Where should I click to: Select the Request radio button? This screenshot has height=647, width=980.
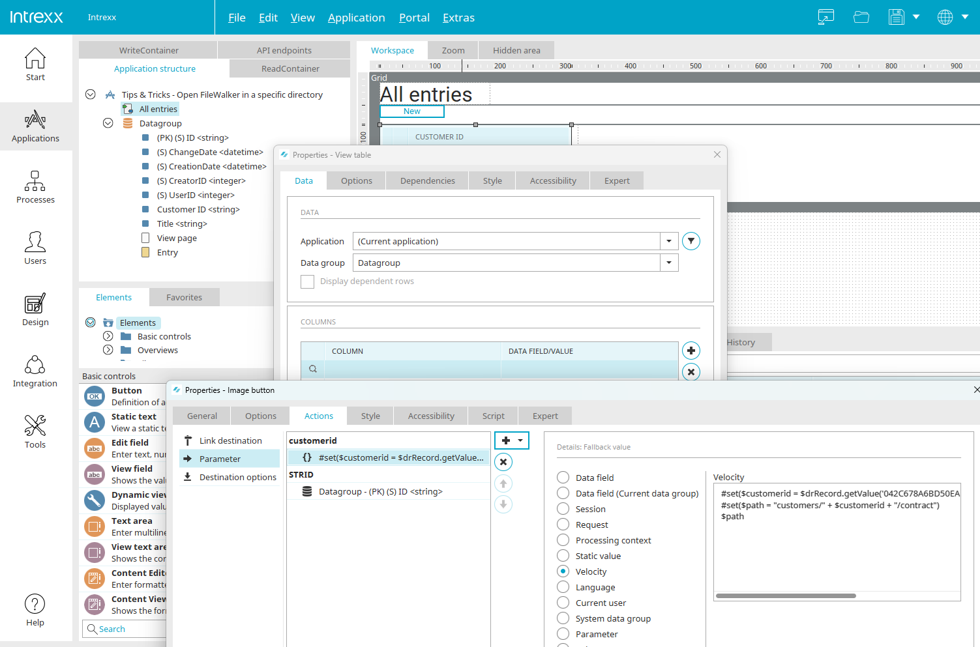pyautogui.click(x=563, y=524)
